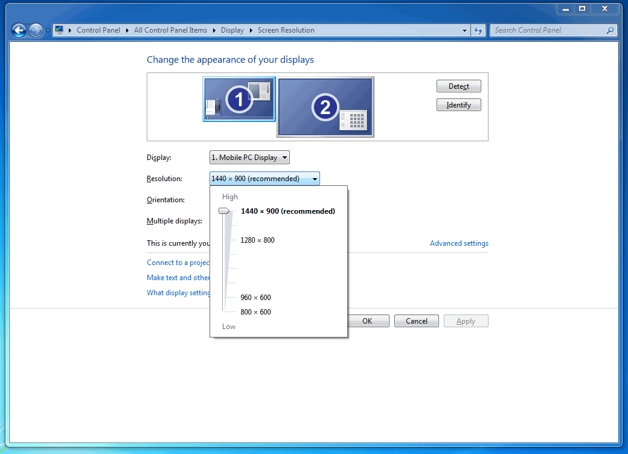
Task: Open the address bar history dropdown
Action: [464, 30]
